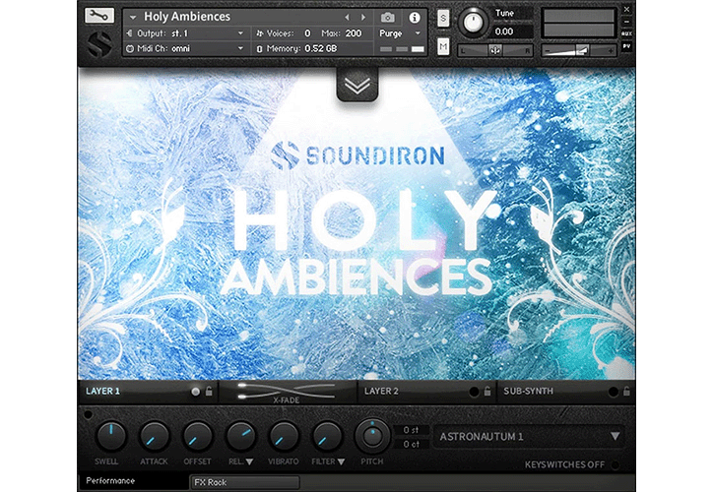This screenshot has height=492, width=713.
Task: Go to next instrument arrow
Action: click(363, 18)
